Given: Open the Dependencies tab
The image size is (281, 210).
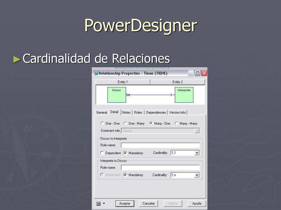Looking at the screenshot, I should [156, 112].
